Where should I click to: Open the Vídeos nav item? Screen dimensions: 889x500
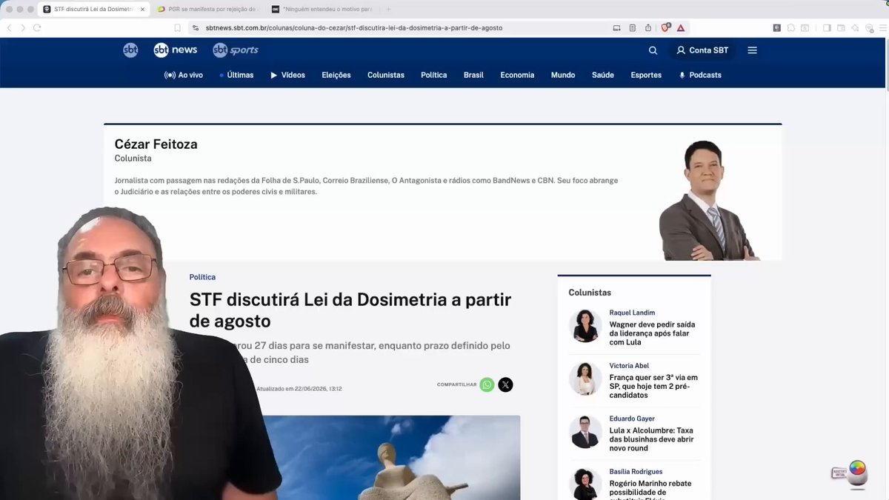(287, 75)
